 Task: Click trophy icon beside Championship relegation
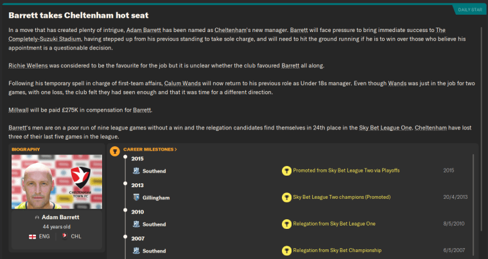pos(286,251)
